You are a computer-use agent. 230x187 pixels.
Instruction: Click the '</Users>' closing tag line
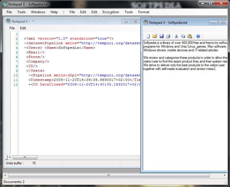[x=35, y=70]
